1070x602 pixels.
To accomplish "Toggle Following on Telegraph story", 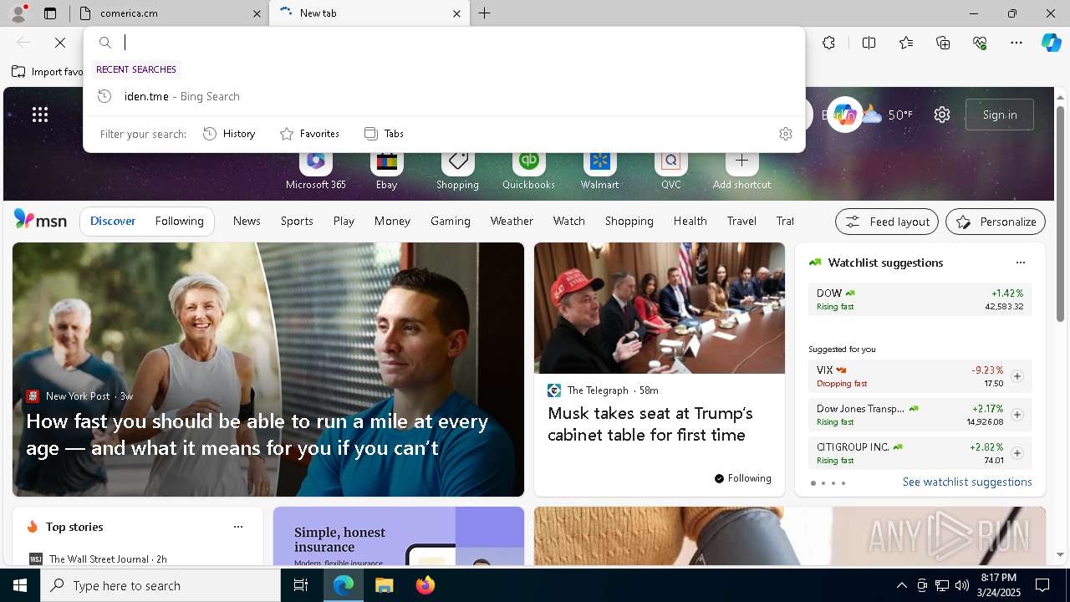I will tap(742, 478).
